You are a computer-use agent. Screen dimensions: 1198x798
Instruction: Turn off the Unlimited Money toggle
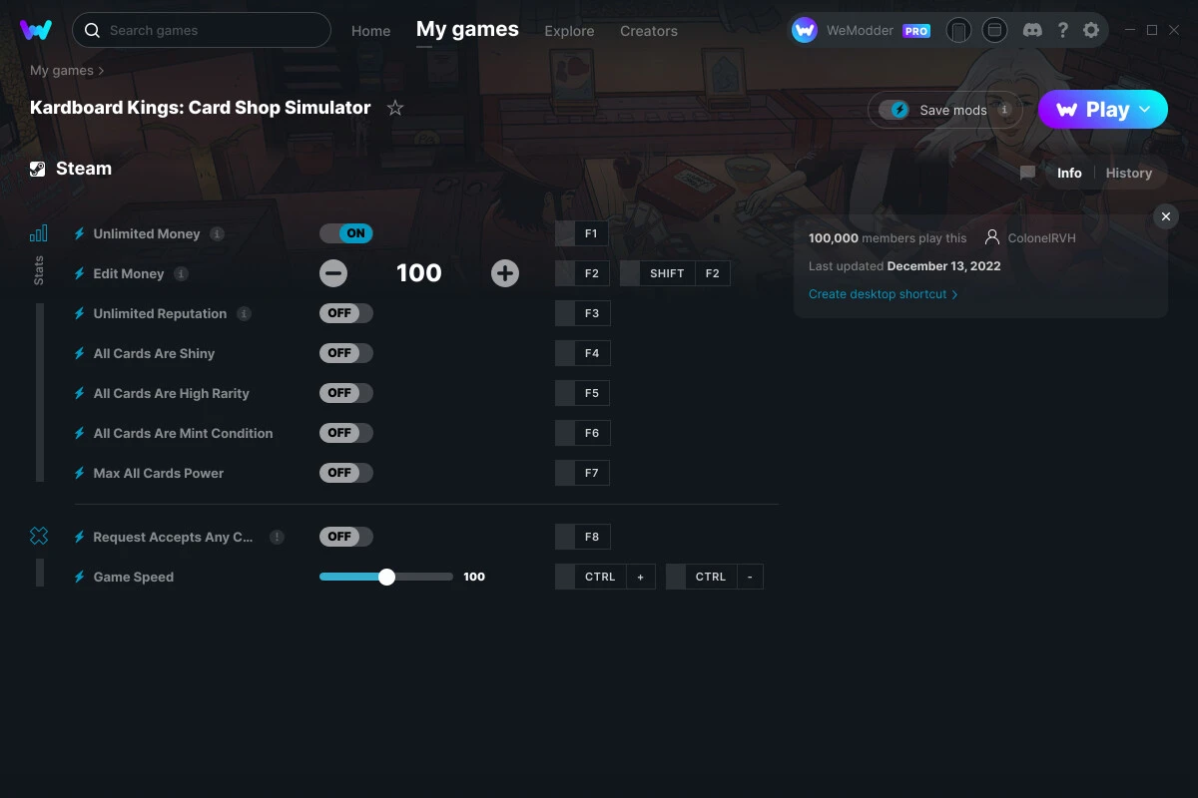click(x=346, y=233)
